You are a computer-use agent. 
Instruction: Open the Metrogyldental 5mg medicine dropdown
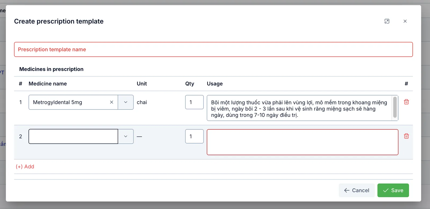coord(126,102)
